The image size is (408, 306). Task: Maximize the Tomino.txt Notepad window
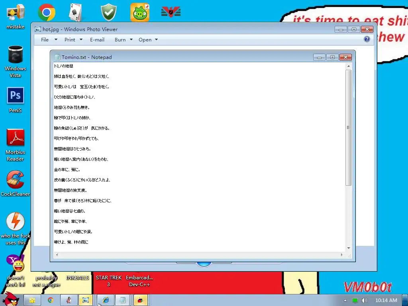point(332,57)
